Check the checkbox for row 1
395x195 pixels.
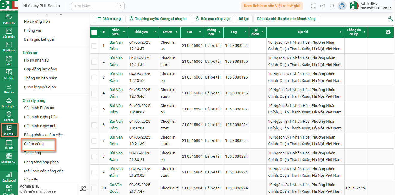pyautogui.click(x=94, y=46)
